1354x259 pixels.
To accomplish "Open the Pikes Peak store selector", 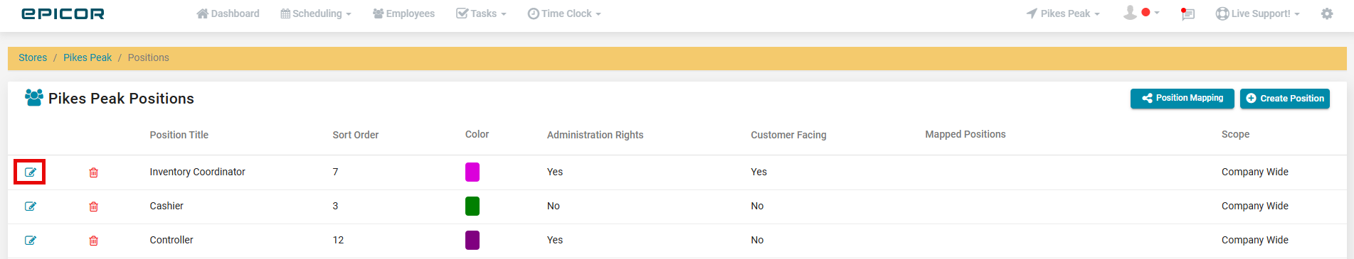I will [1063, 13].
